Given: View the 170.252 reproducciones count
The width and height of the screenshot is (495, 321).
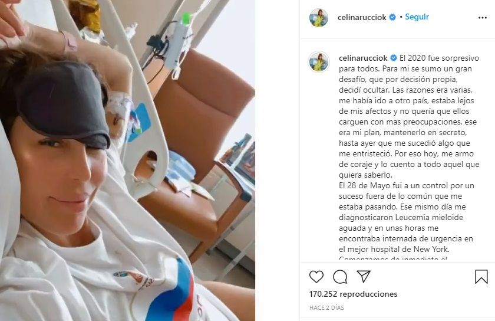Looking at the screenshot, I should 353,294.
